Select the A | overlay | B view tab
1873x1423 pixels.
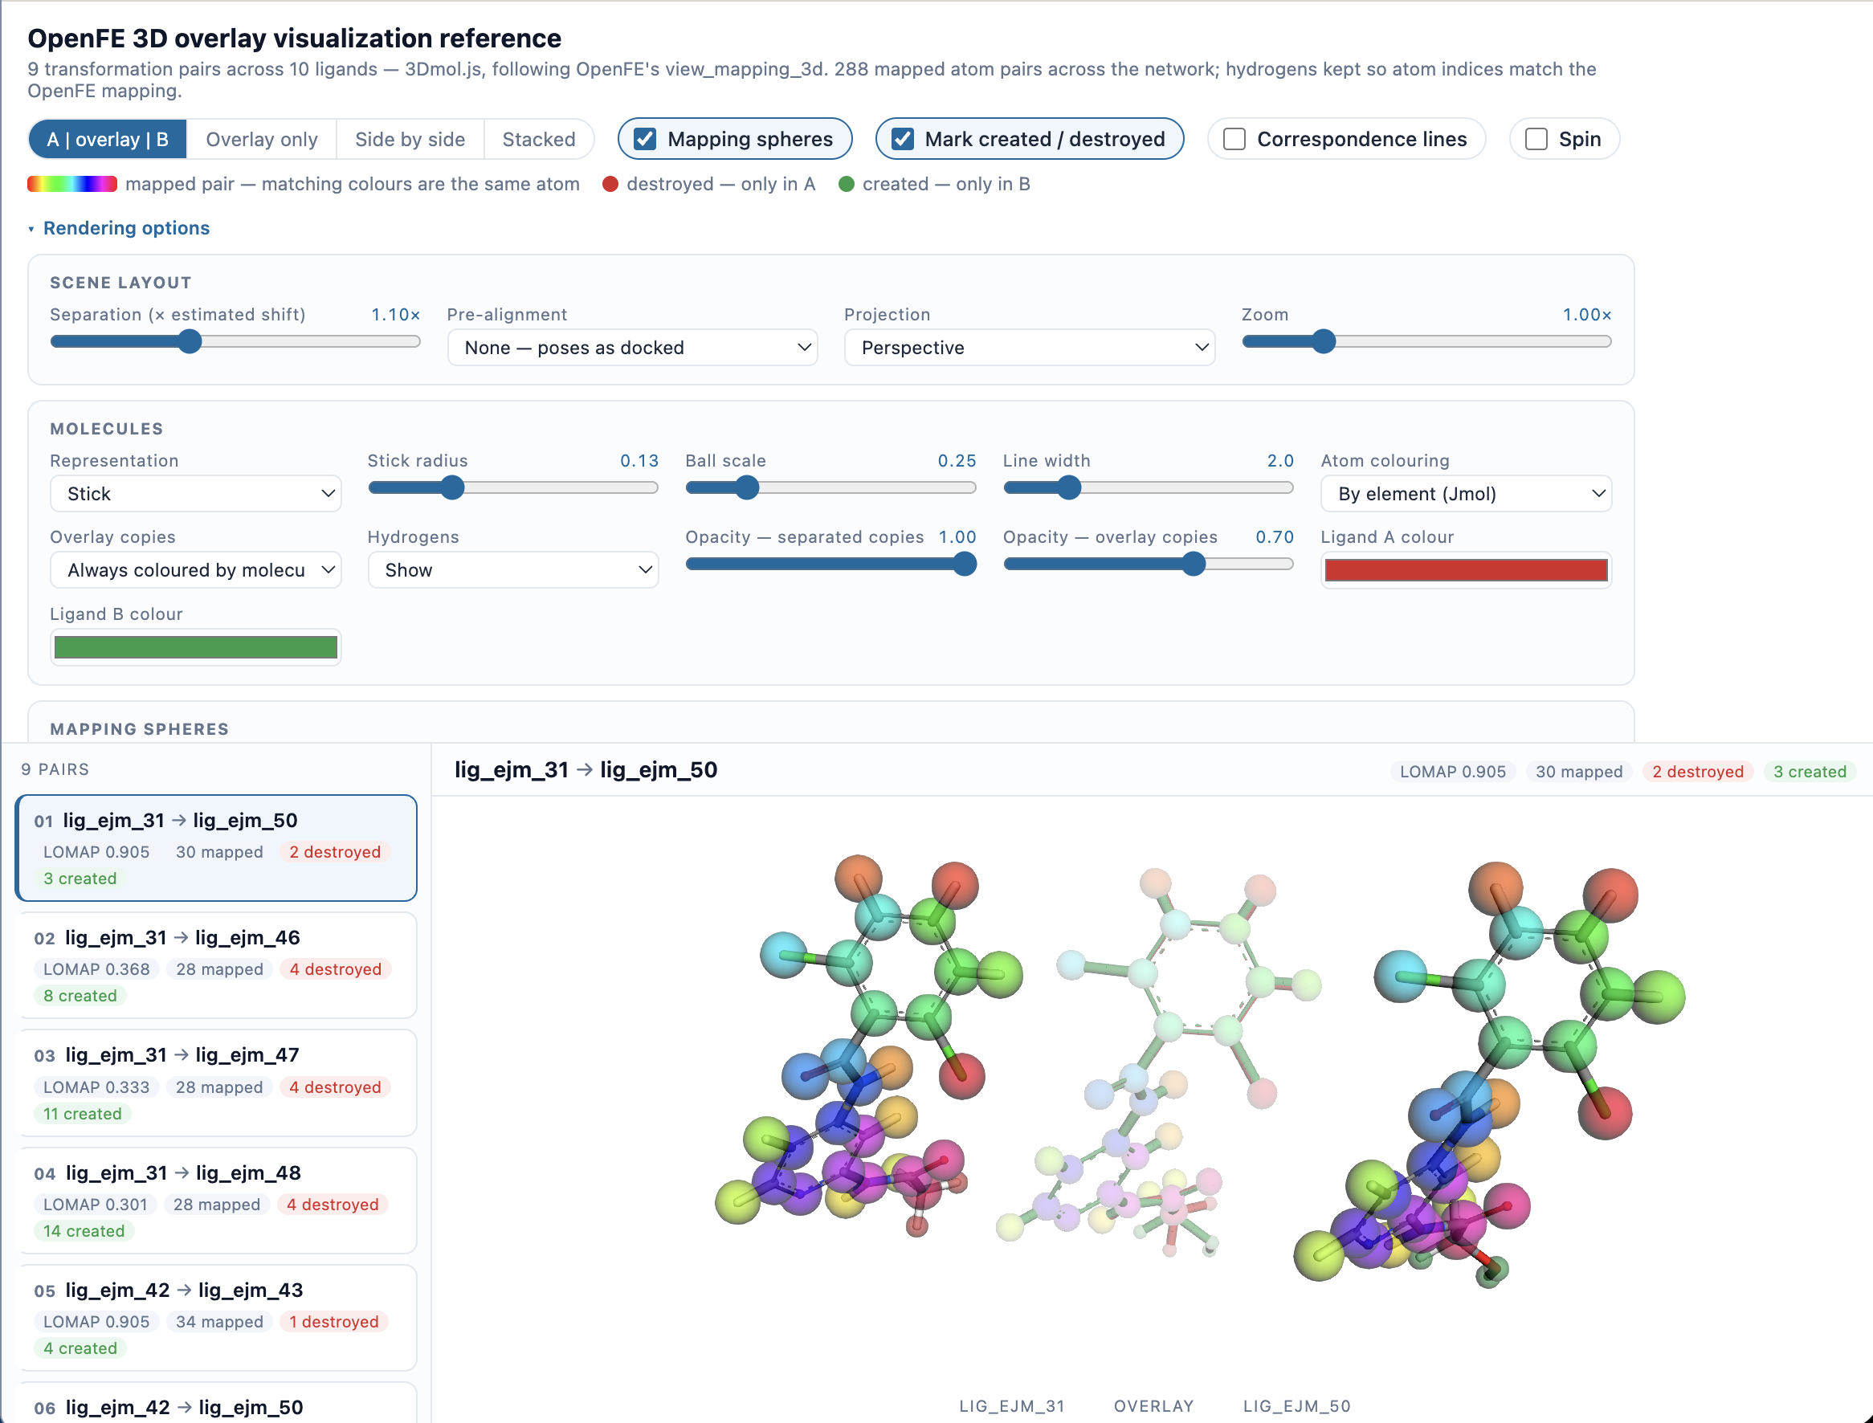(108, 139)
